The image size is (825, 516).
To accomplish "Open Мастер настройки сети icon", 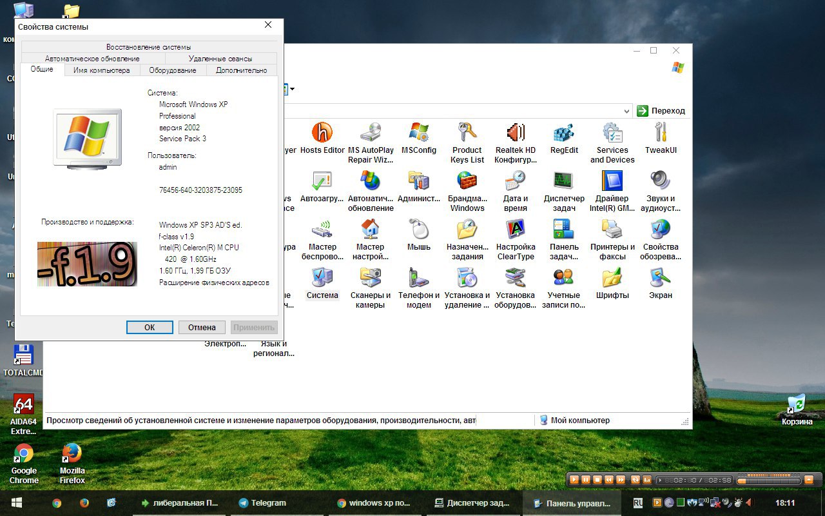I will [x=371, y=239].
